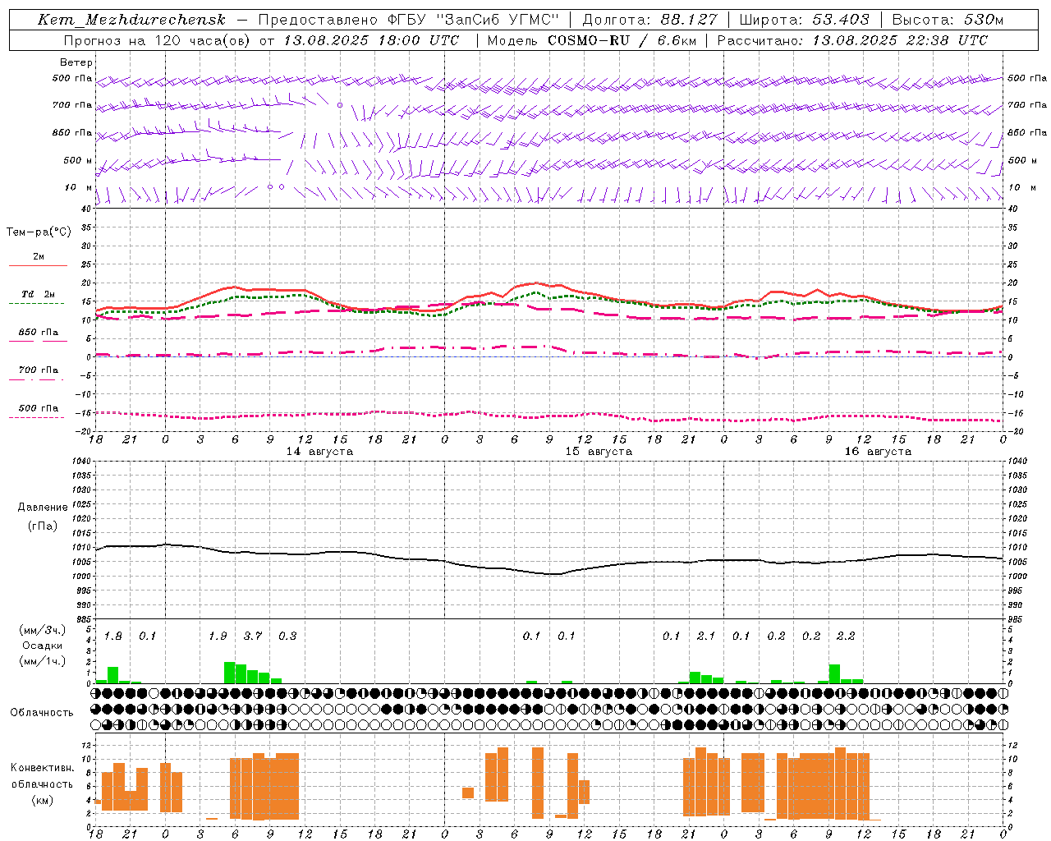Click the 'Td 2м' dew point legend entry
The height and width of the screenshot is (841, 1051).
(x=39, y=294)
